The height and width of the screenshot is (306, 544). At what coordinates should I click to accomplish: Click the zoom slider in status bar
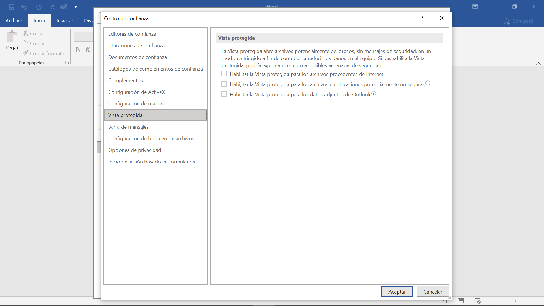click(515, 301)
